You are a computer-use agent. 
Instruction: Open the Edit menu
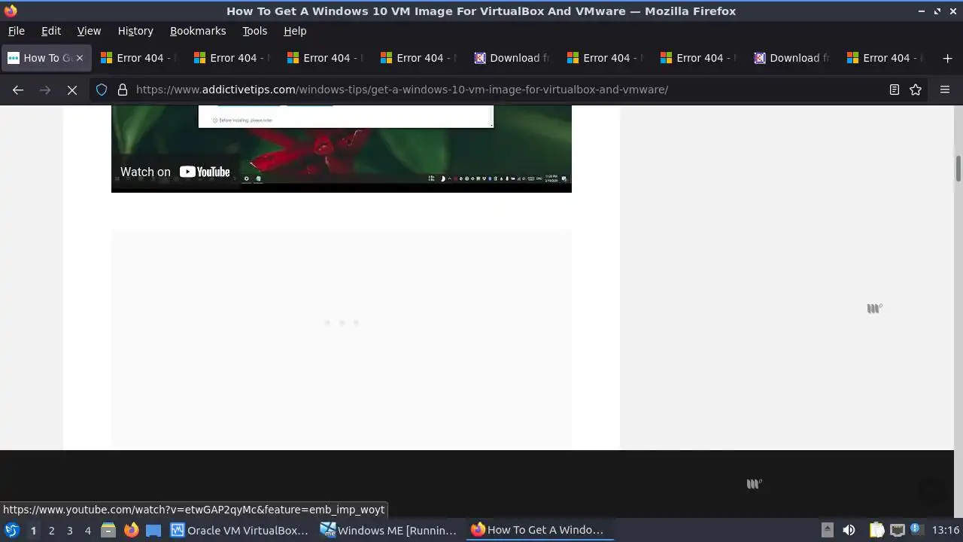pyautogui.click(x=51, y=31)
